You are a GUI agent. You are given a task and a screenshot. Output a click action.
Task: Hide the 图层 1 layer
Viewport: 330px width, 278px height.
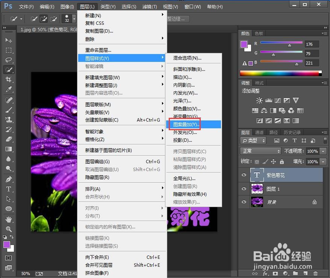point(244,189)
